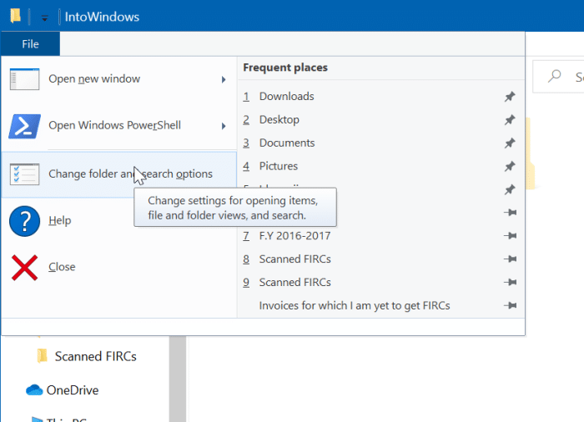584x422 pixels.
Task: Pin Scanned FIRCs entry numbered 9
Action: click(x=511, y=283)
